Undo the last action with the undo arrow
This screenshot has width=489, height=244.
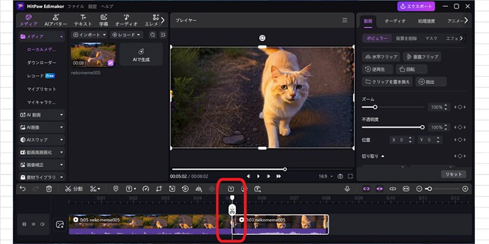[23, 189]
